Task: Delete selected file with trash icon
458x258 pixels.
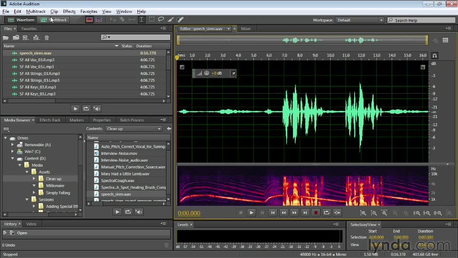Action: 47,37
